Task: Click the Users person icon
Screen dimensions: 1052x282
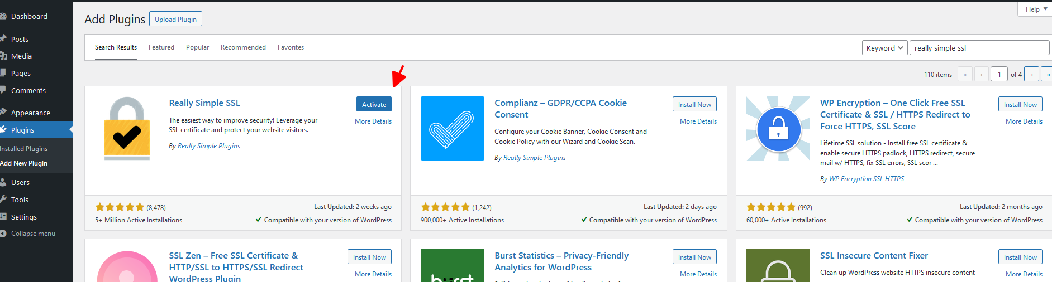Action: tap(3, 182)
